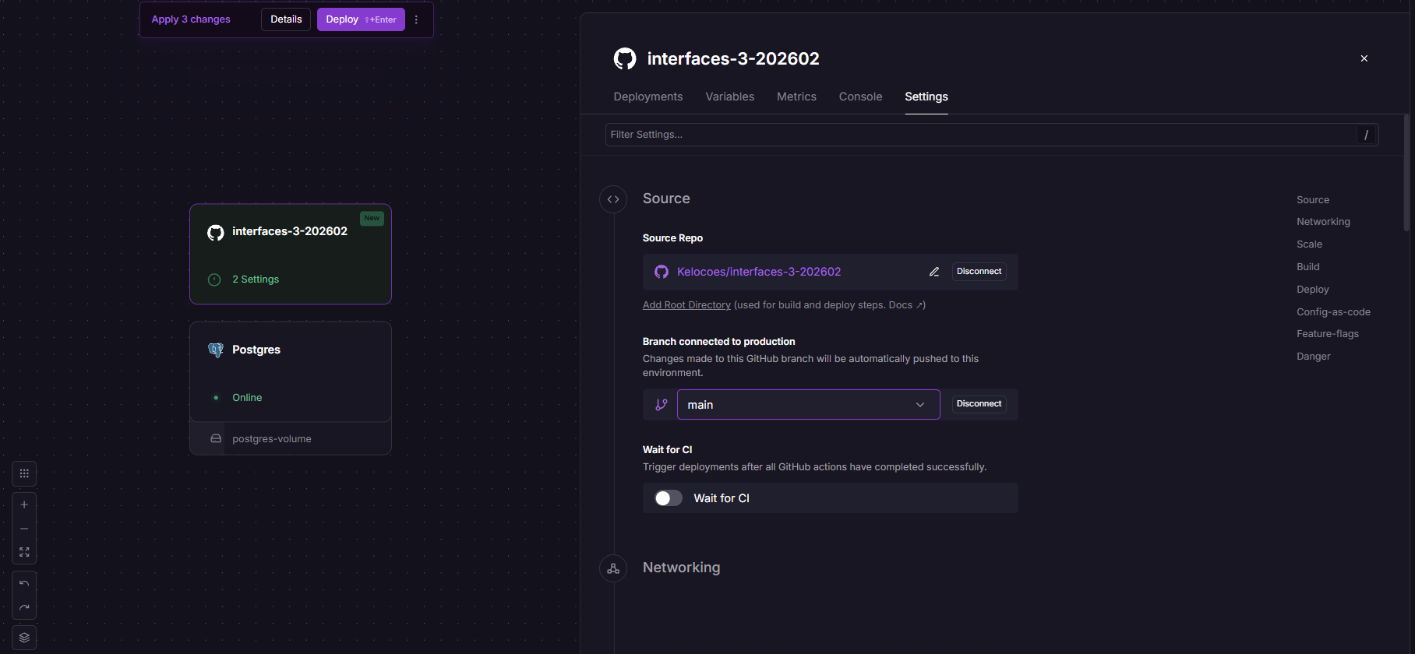Undo the last canvas change
This screenshot has height=654, width=1415.
pyautogui.click(x=24, y=583)
